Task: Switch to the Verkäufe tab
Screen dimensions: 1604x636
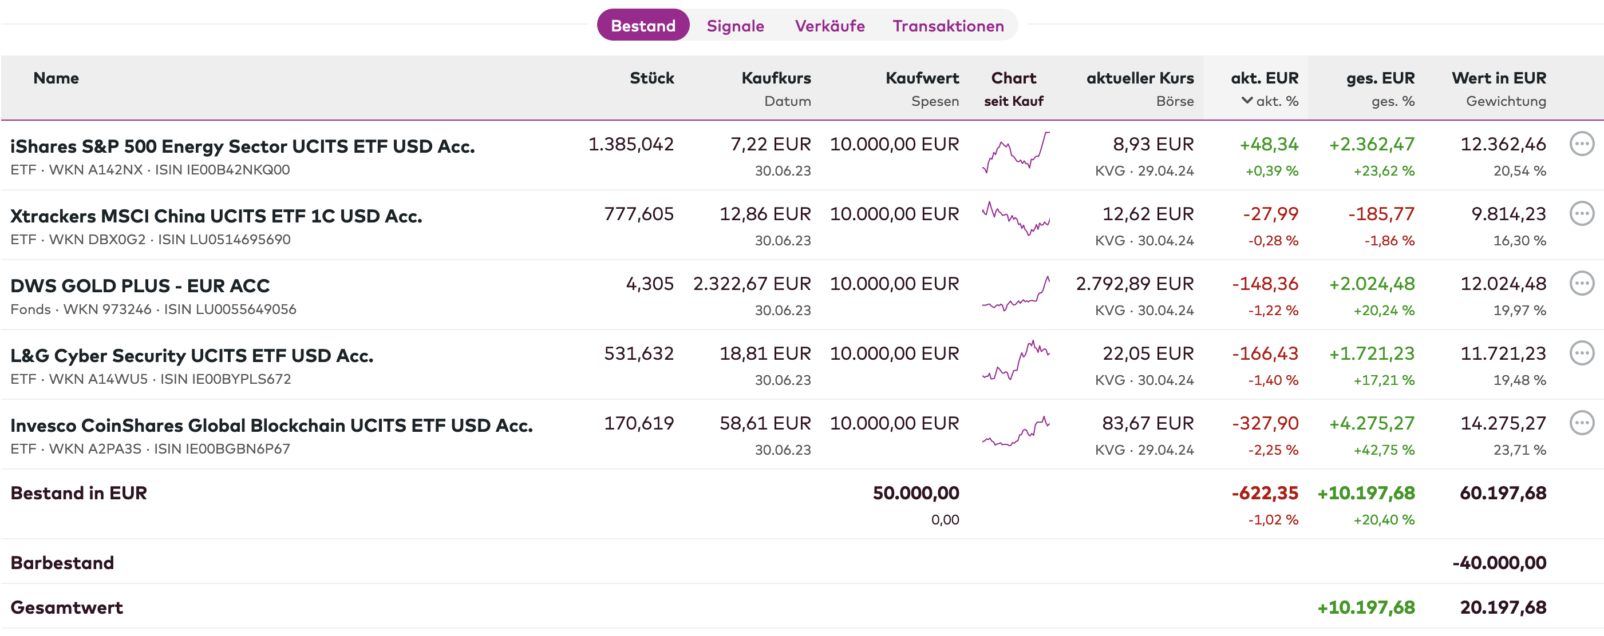Action: tap(829, 26)
